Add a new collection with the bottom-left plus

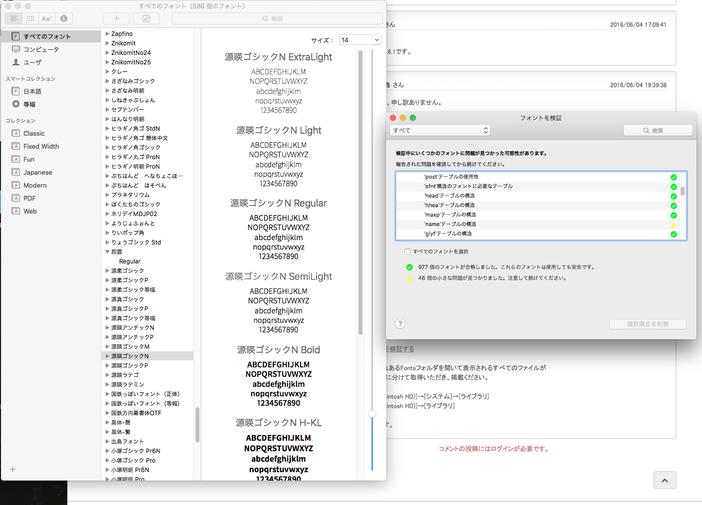[13, 470]
